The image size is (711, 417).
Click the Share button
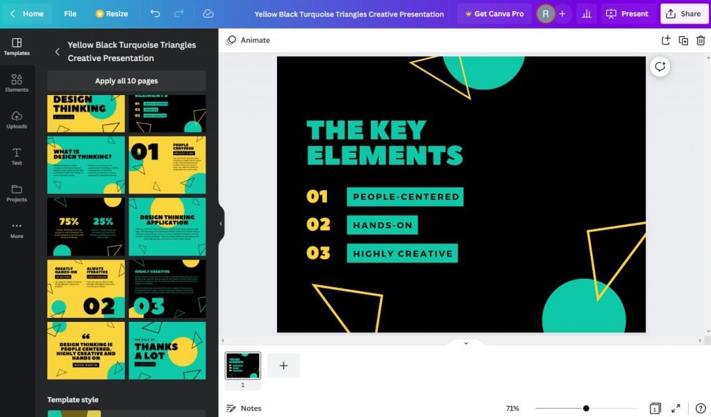(x=684, y=14)
